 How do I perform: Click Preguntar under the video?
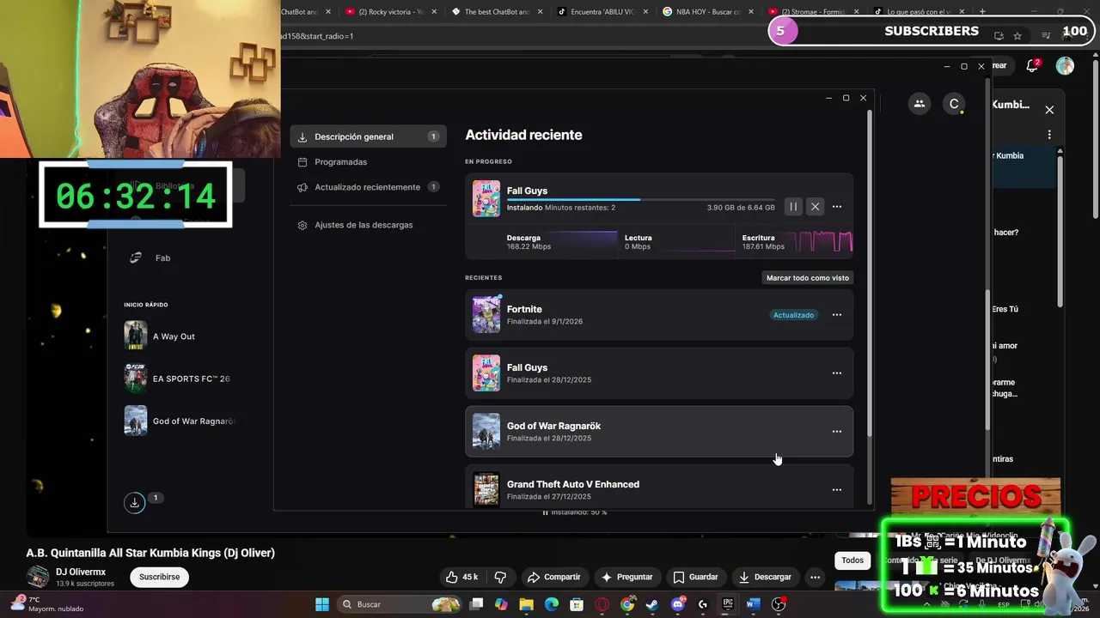[x=627, y=577]
